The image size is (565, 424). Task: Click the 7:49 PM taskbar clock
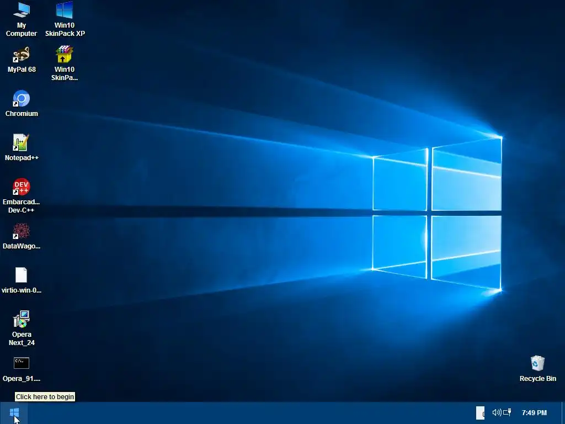(534, 413)
